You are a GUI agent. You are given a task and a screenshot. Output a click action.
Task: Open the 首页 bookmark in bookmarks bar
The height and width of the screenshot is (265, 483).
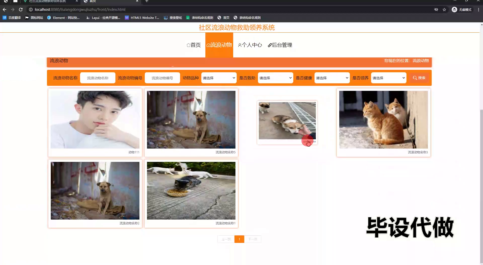tap(223, 18)
